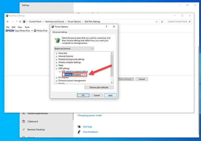
Task: Expand the Hard disk node
Action: point(56,53)
